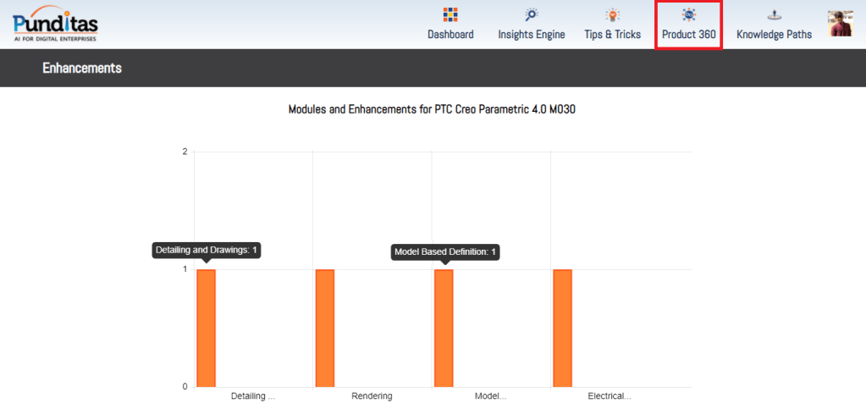
Task: Select the orange Detailing and Drawings bar
Action: (207, 328)
